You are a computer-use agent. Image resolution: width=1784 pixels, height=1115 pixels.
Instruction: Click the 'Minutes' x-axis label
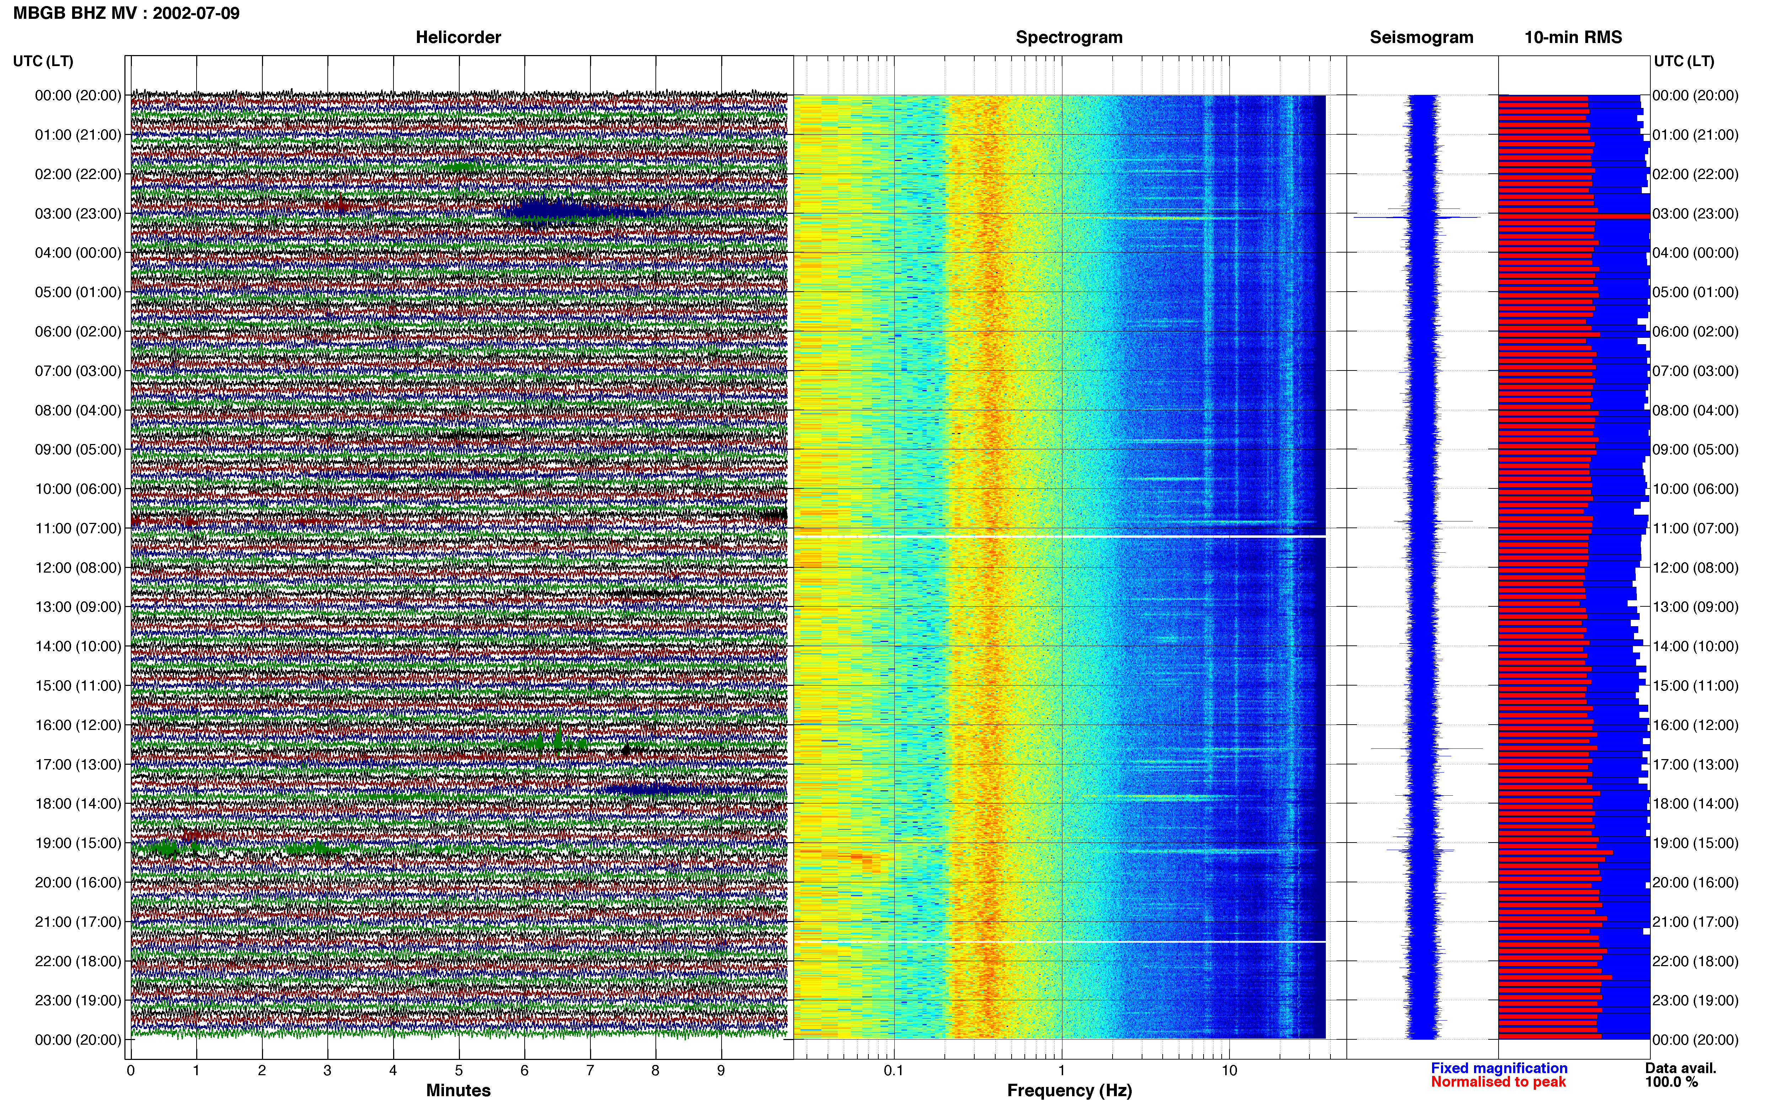(x=458, y=1090)
